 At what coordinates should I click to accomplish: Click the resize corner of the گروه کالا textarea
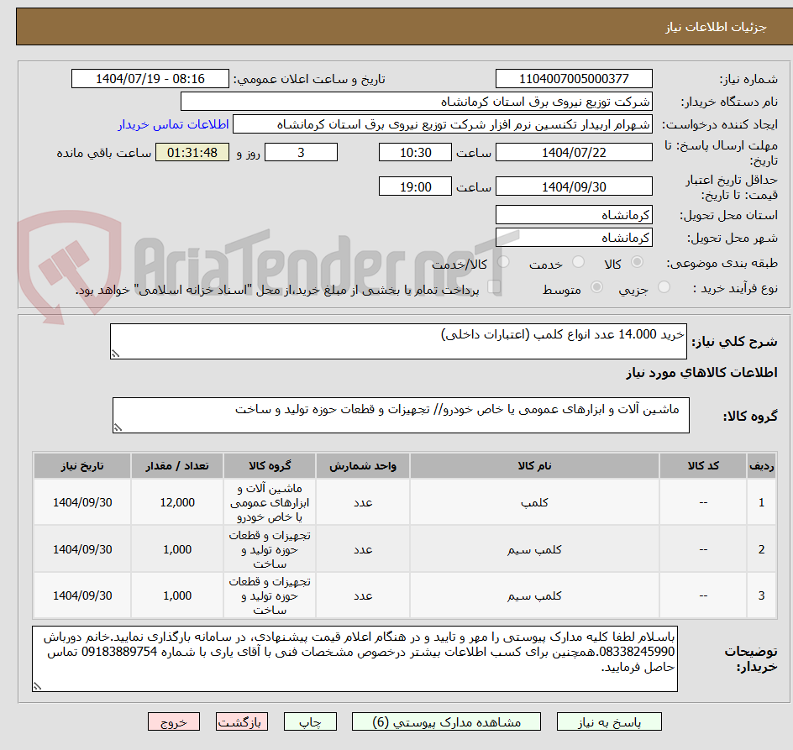(x=119, y=426)
